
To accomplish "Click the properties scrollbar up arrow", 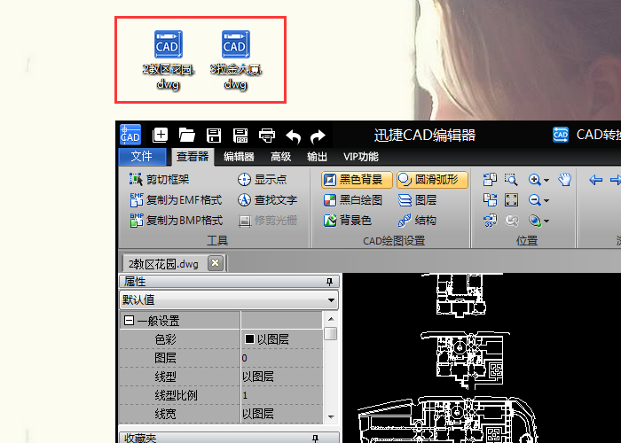I will [331, 319].
